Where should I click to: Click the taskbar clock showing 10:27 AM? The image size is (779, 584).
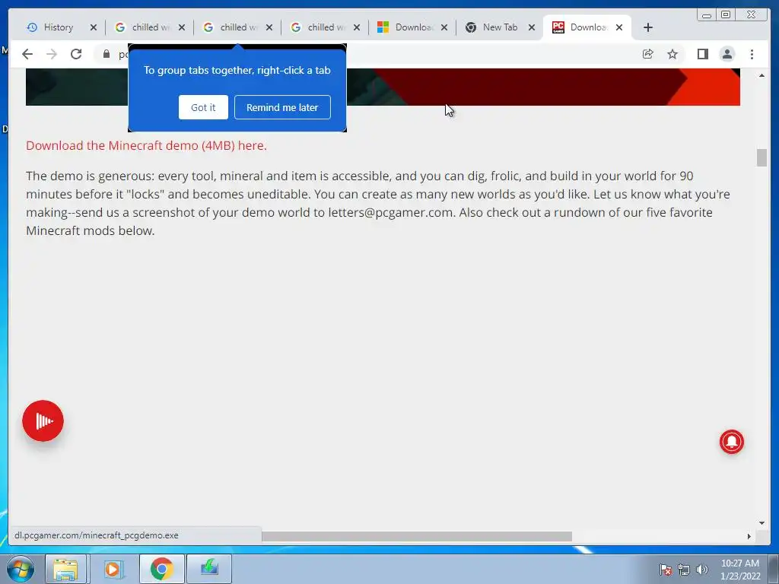point(740,570)
